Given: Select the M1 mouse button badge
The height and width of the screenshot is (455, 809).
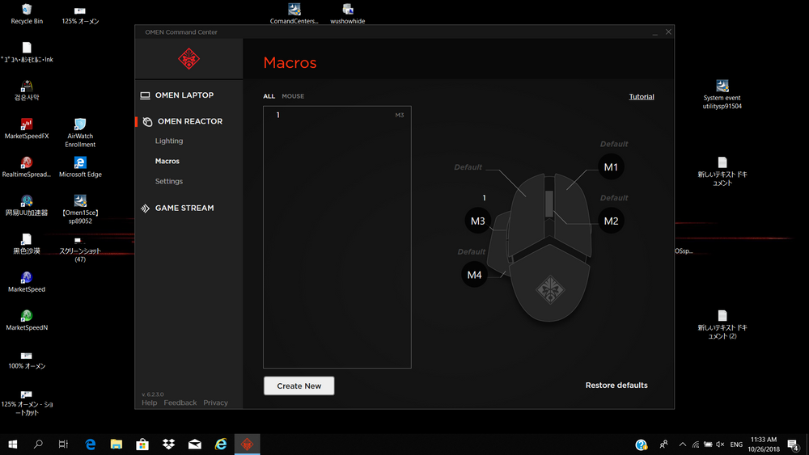Looking at the screenshot, I should [x=611, y=167].
